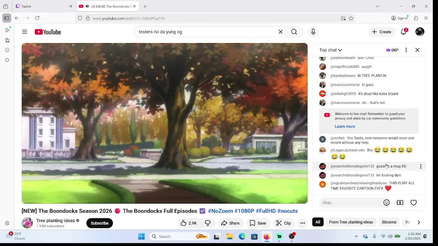Run the search with the magnifier button

click(294, 32)
